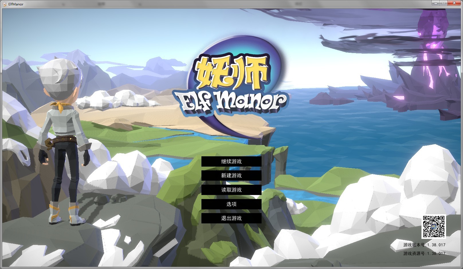The width and height of the screenshot is (463, 269).
Task: Open the 选项 options menu
Action: click(x=231, y=204)
